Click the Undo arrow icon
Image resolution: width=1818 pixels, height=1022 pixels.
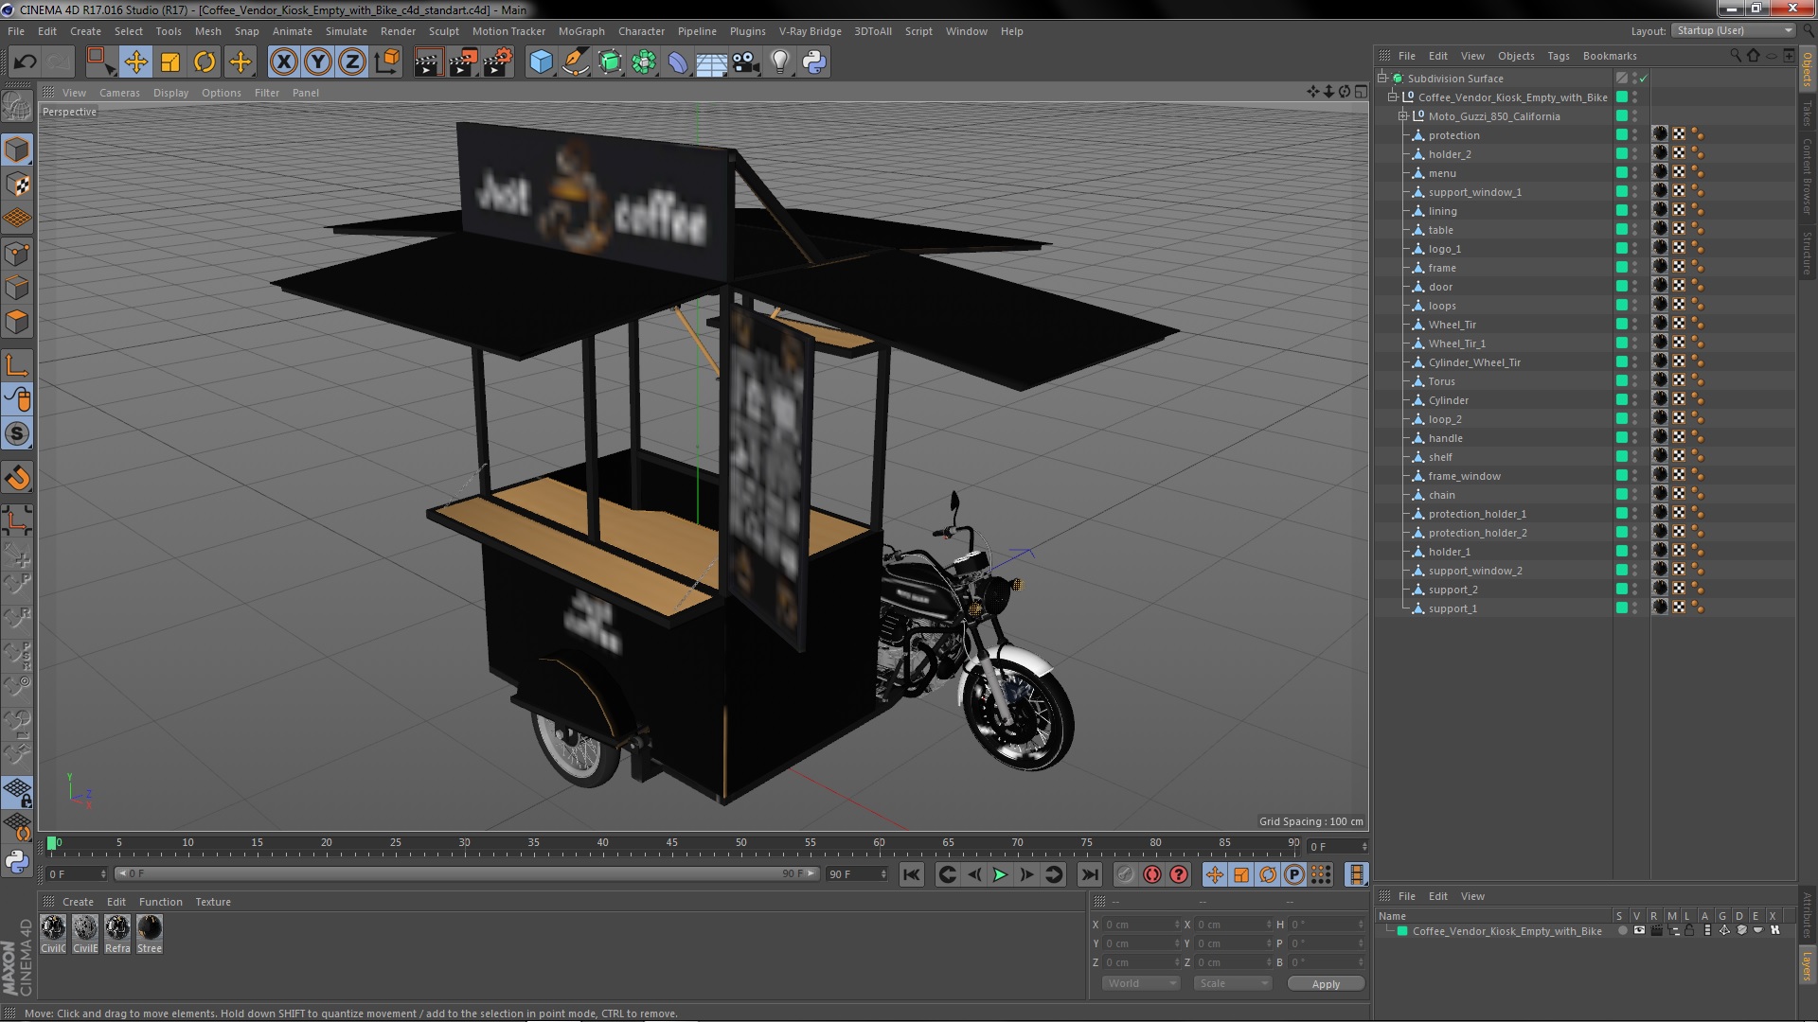pos(25,62)
